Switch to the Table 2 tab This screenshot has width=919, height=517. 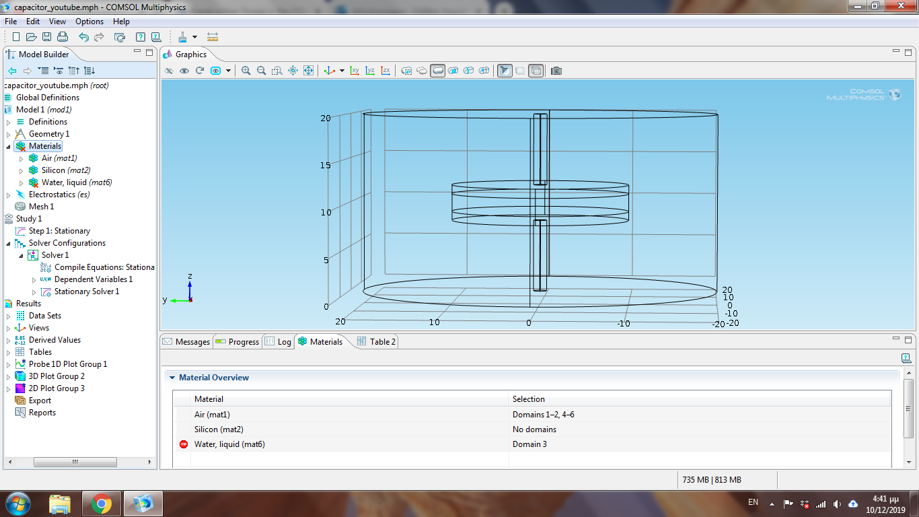tap(376, 342)
